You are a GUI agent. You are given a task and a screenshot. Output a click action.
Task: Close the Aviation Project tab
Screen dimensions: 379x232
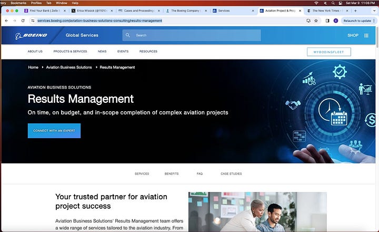point(300,11)
